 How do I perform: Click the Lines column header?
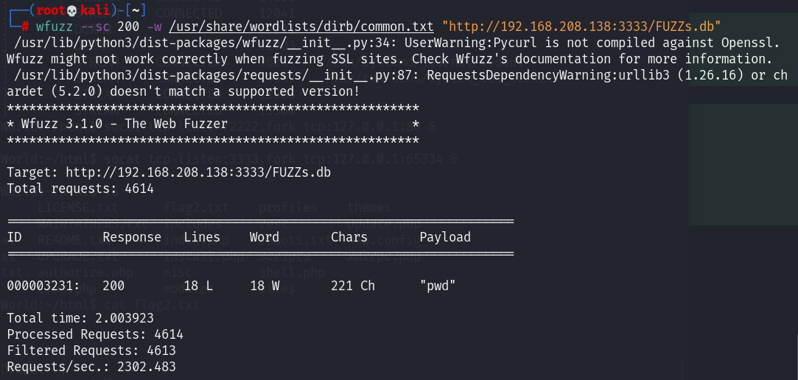click(x=202, y=237)
